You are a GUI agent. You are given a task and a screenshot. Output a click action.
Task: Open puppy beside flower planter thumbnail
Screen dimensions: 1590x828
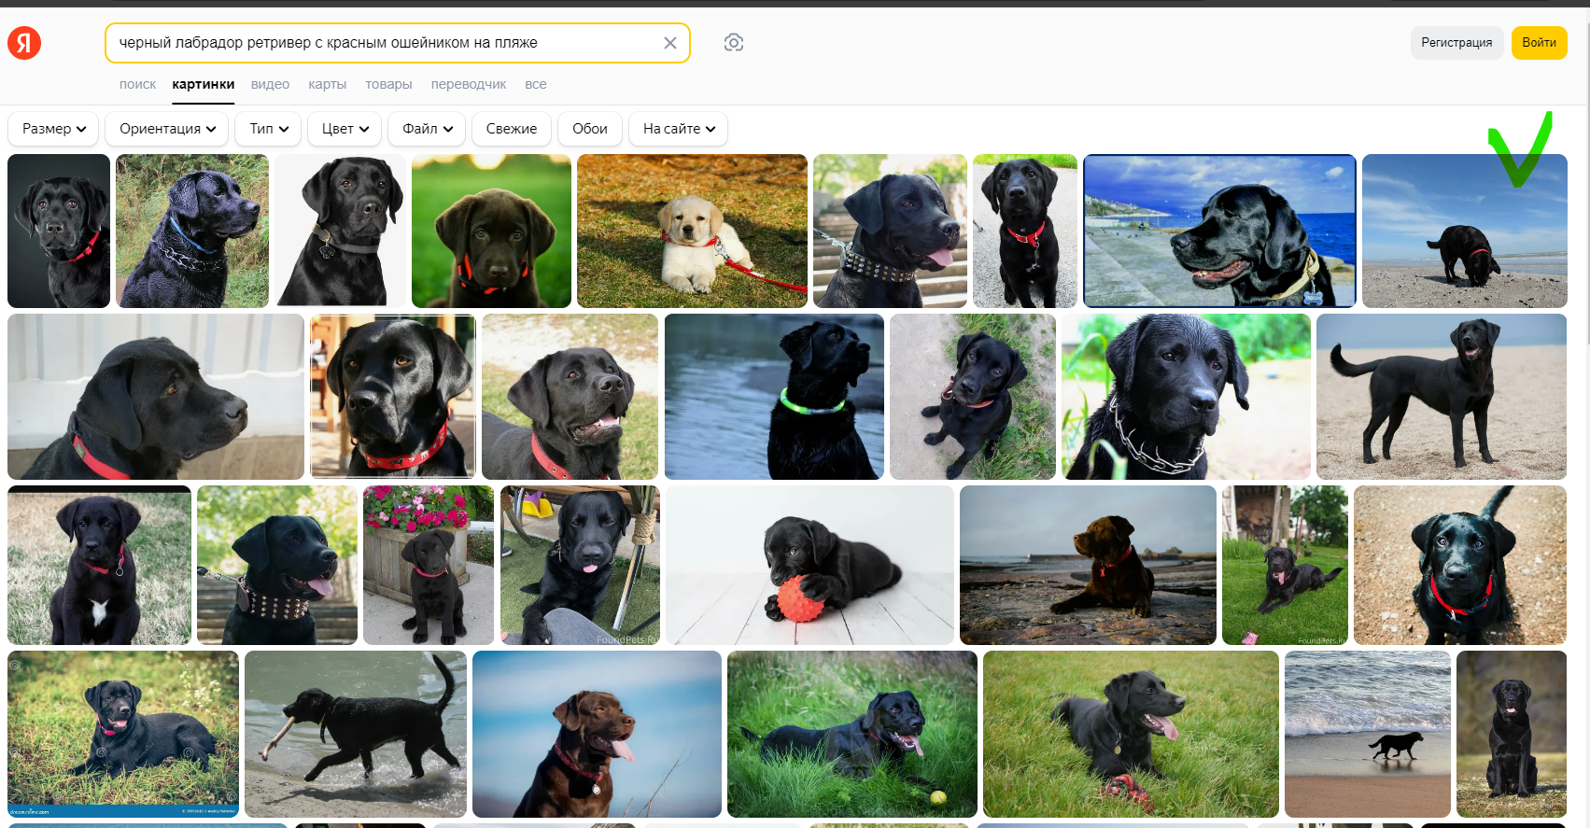429,565
